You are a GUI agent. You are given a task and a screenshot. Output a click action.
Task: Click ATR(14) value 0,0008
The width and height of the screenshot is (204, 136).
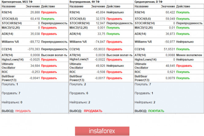click(35, 55)
